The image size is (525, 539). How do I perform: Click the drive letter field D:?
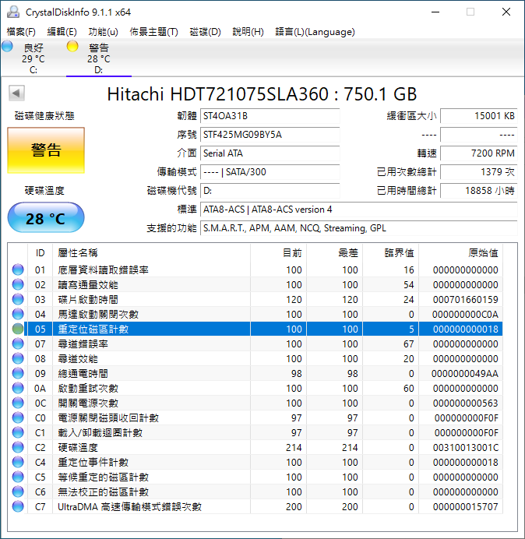point(270,190)
